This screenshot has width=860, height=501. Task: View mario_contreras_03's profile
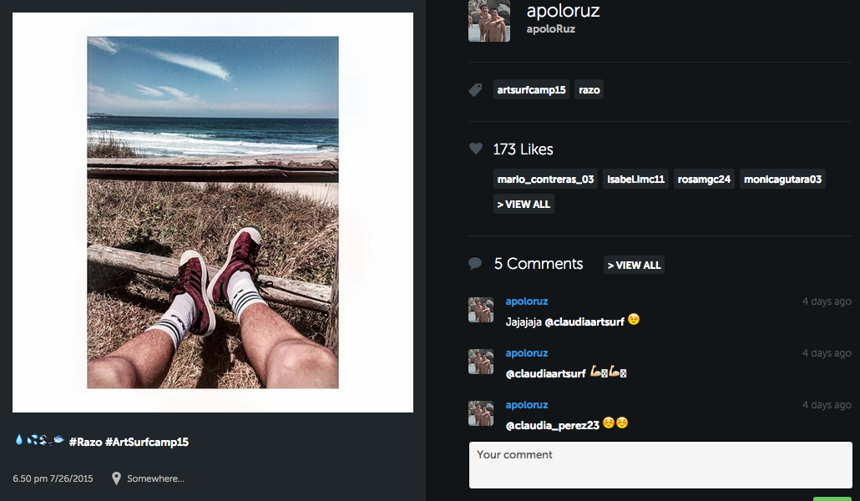tap(545, 179)
